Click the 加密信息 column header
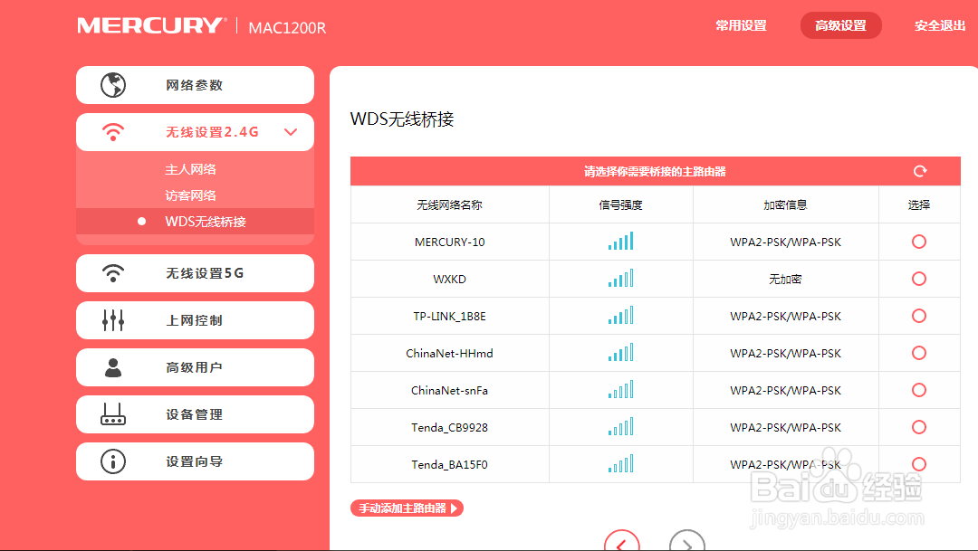 click(785, 205)
